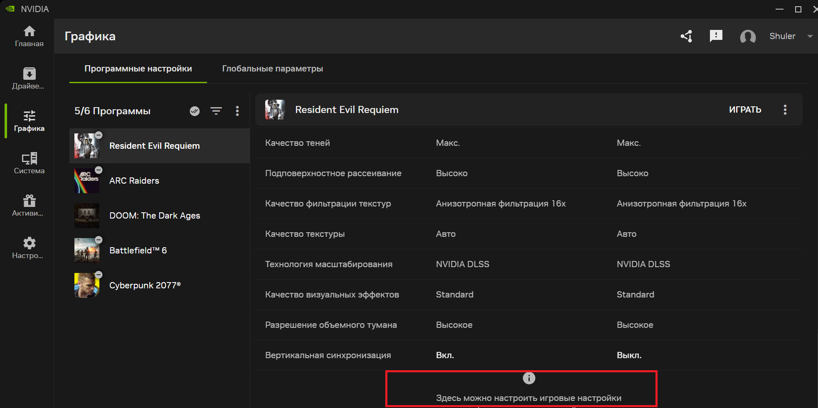Click the Shuler profile avatar

pos(748,37)
